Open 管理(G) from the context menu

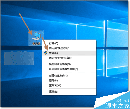point(69,53)
